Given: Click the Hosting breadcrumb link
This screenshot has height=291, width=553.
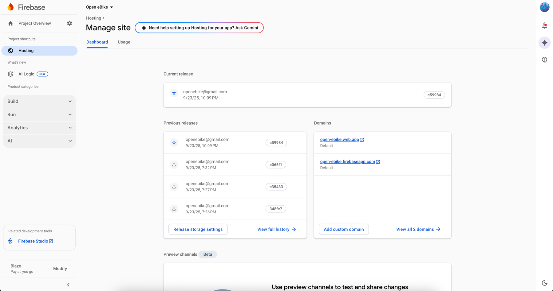Looking at the screenshot, I should 93,18.
